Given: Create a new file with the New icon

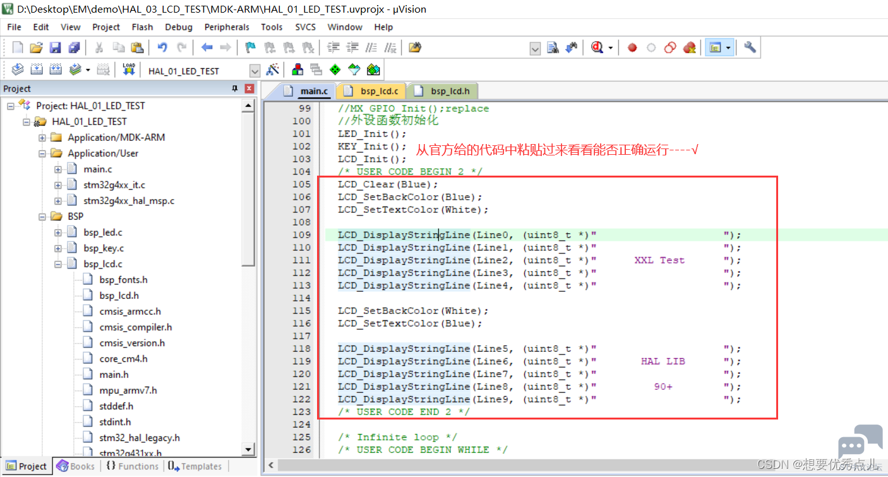Looking at the screenshot, I should [18, 48].
